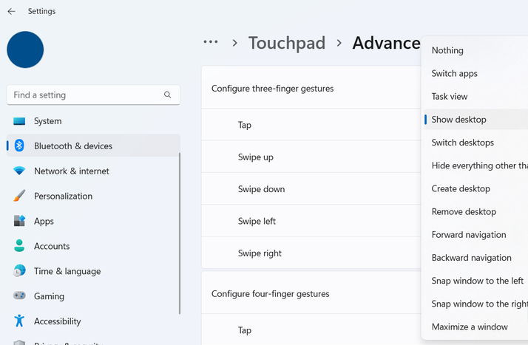Focus the Find a setting search box
528x345 pixels.
[x=85, y=95]
